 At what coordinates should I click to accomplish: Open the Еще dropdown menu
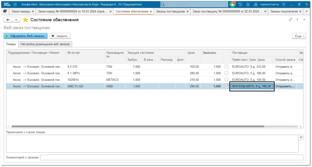pyautogui.click(x=299, y=36)
